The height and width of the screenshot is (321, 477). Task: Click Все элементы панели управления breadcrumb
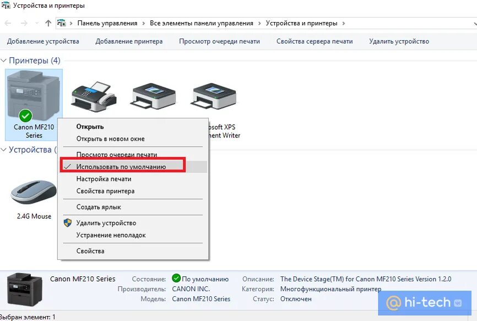pos(202,24)
